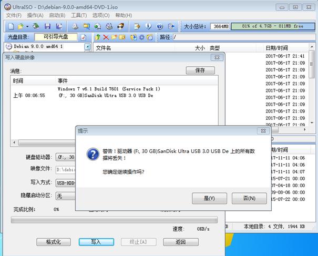Open the 操作(A) menu

(x=35, y=15)
